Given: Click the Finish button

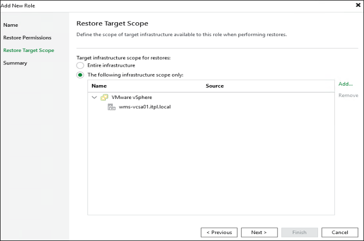Looking at the screenshot, I should 299,232.
